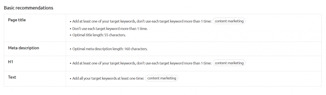Viewport: 326px width, 95px height.
Task: Click the Optimal meta description length: 160 characters line
Action: tap(110, 49)
